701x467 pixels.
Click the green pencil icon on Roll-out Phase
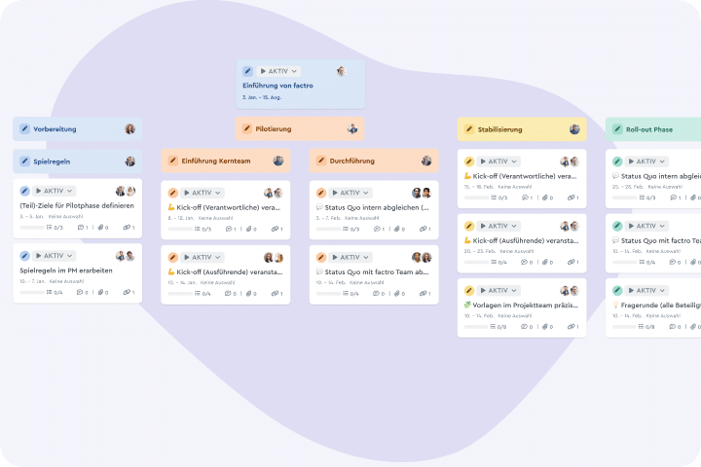click(617, 129)
